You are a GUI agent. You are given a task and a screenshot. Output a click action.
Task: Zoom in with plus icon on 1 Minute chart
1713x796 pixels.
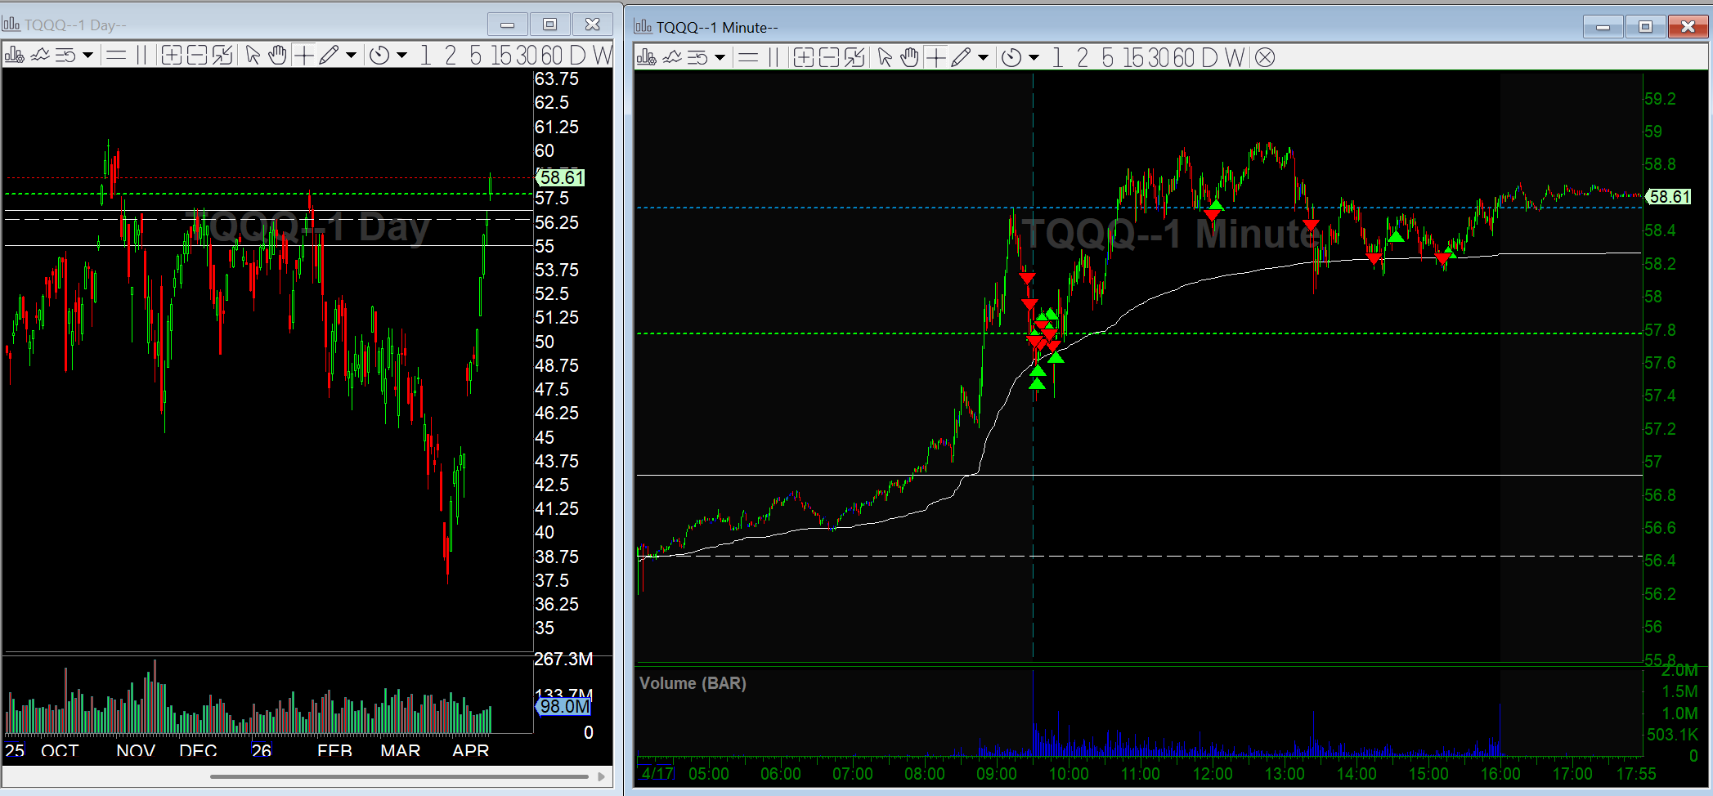tap(803, 57)
